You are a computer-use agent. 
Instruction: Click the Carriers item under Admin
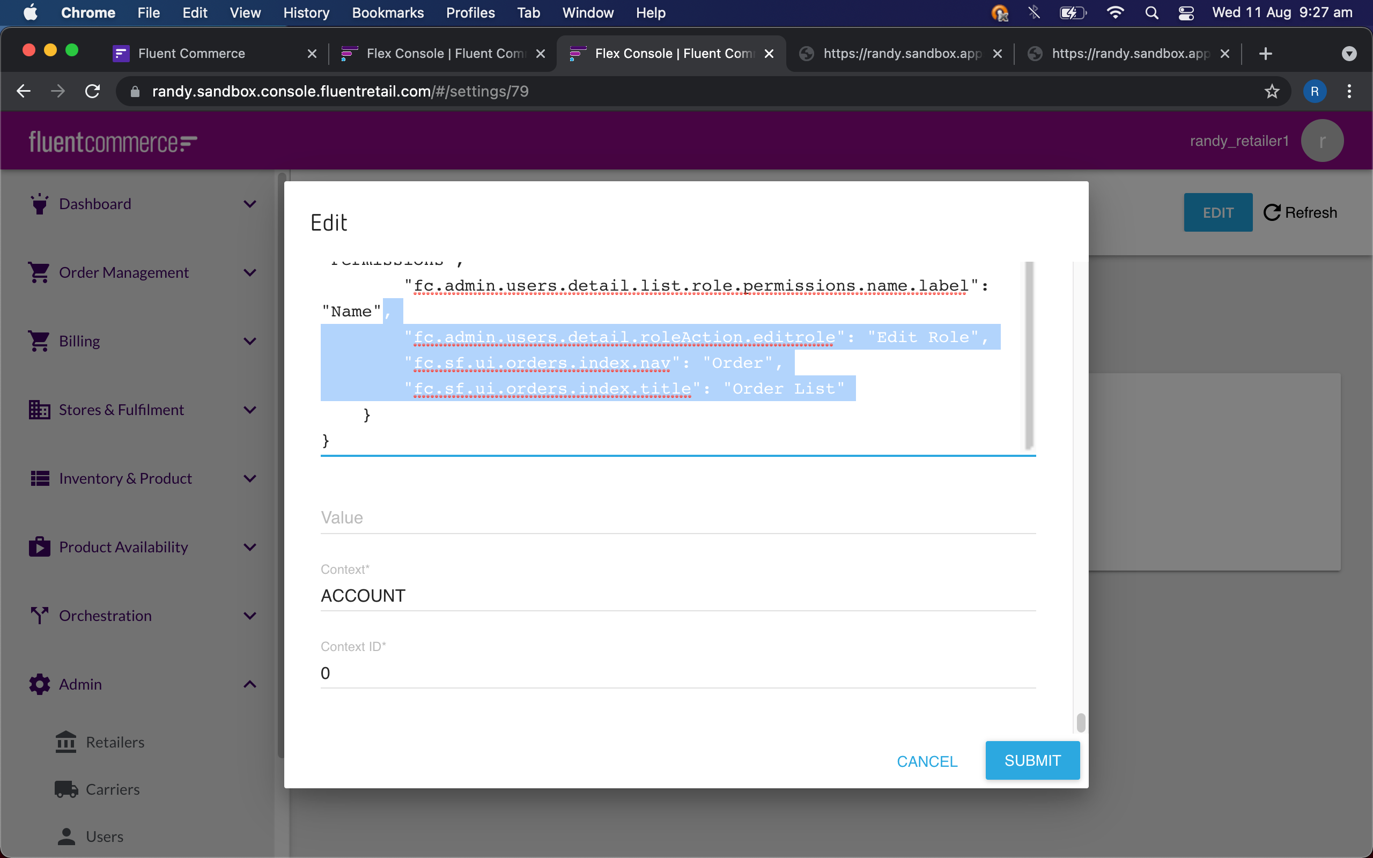pyautogui.click(x=112, y=789)
